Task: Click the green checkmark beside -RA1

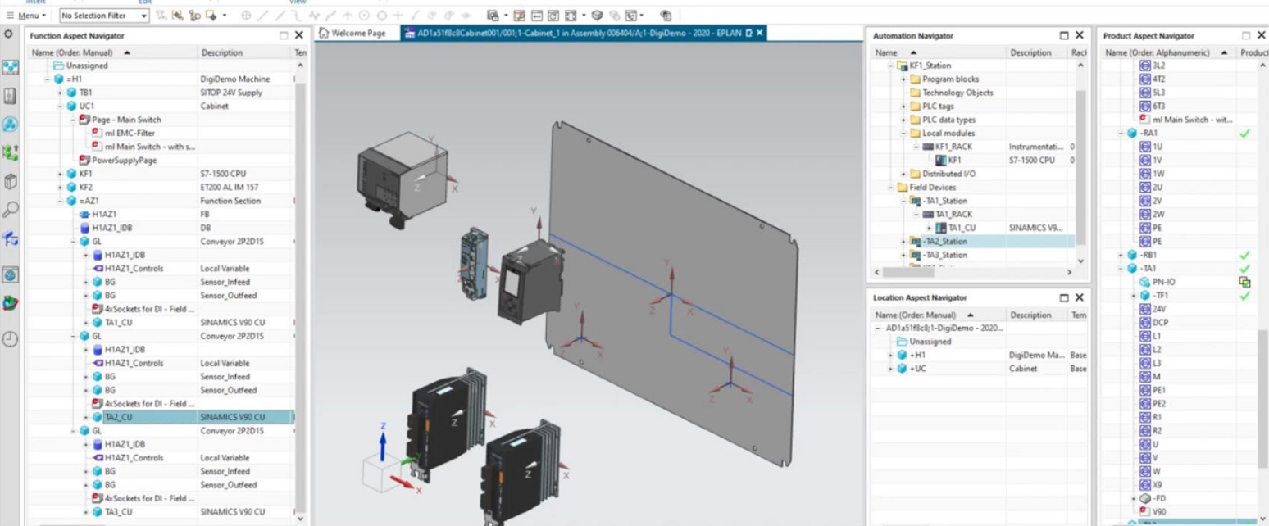Action: [x=1244, y=134]
